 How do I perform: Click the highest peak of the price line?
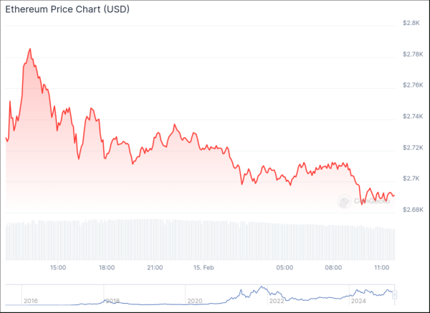30,49
